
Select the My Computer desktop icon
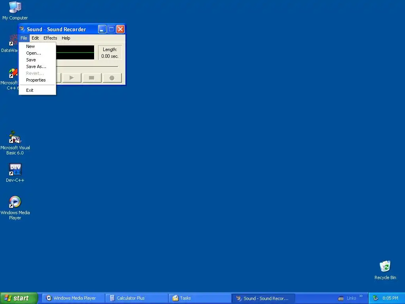tap(15, 11)
